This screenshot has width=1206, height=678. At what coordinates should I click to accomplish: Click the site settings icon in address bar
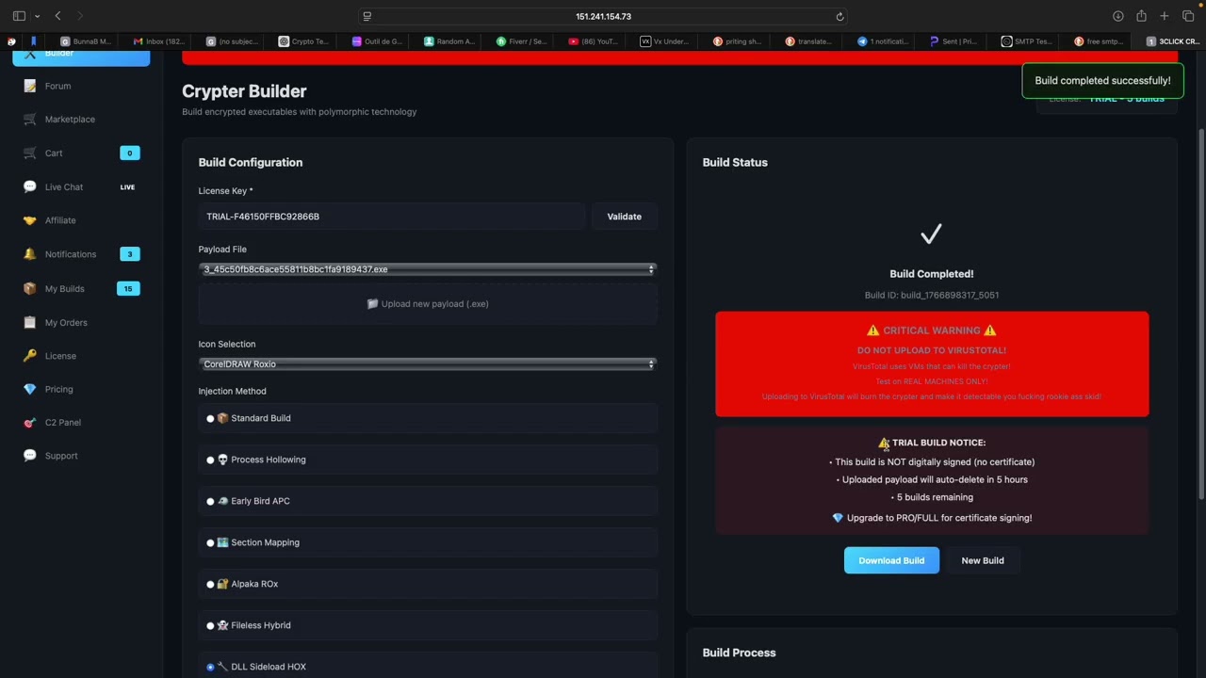tap(367, 16)
